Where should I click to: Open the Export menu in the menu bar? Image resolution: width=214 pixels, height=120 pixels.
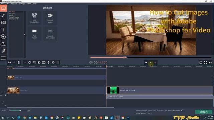click(x=29, y=4)
